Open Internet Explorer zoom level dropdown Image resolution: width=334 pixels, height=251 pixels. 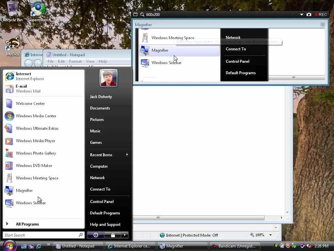pyautogui.click(x=270, y=235)
